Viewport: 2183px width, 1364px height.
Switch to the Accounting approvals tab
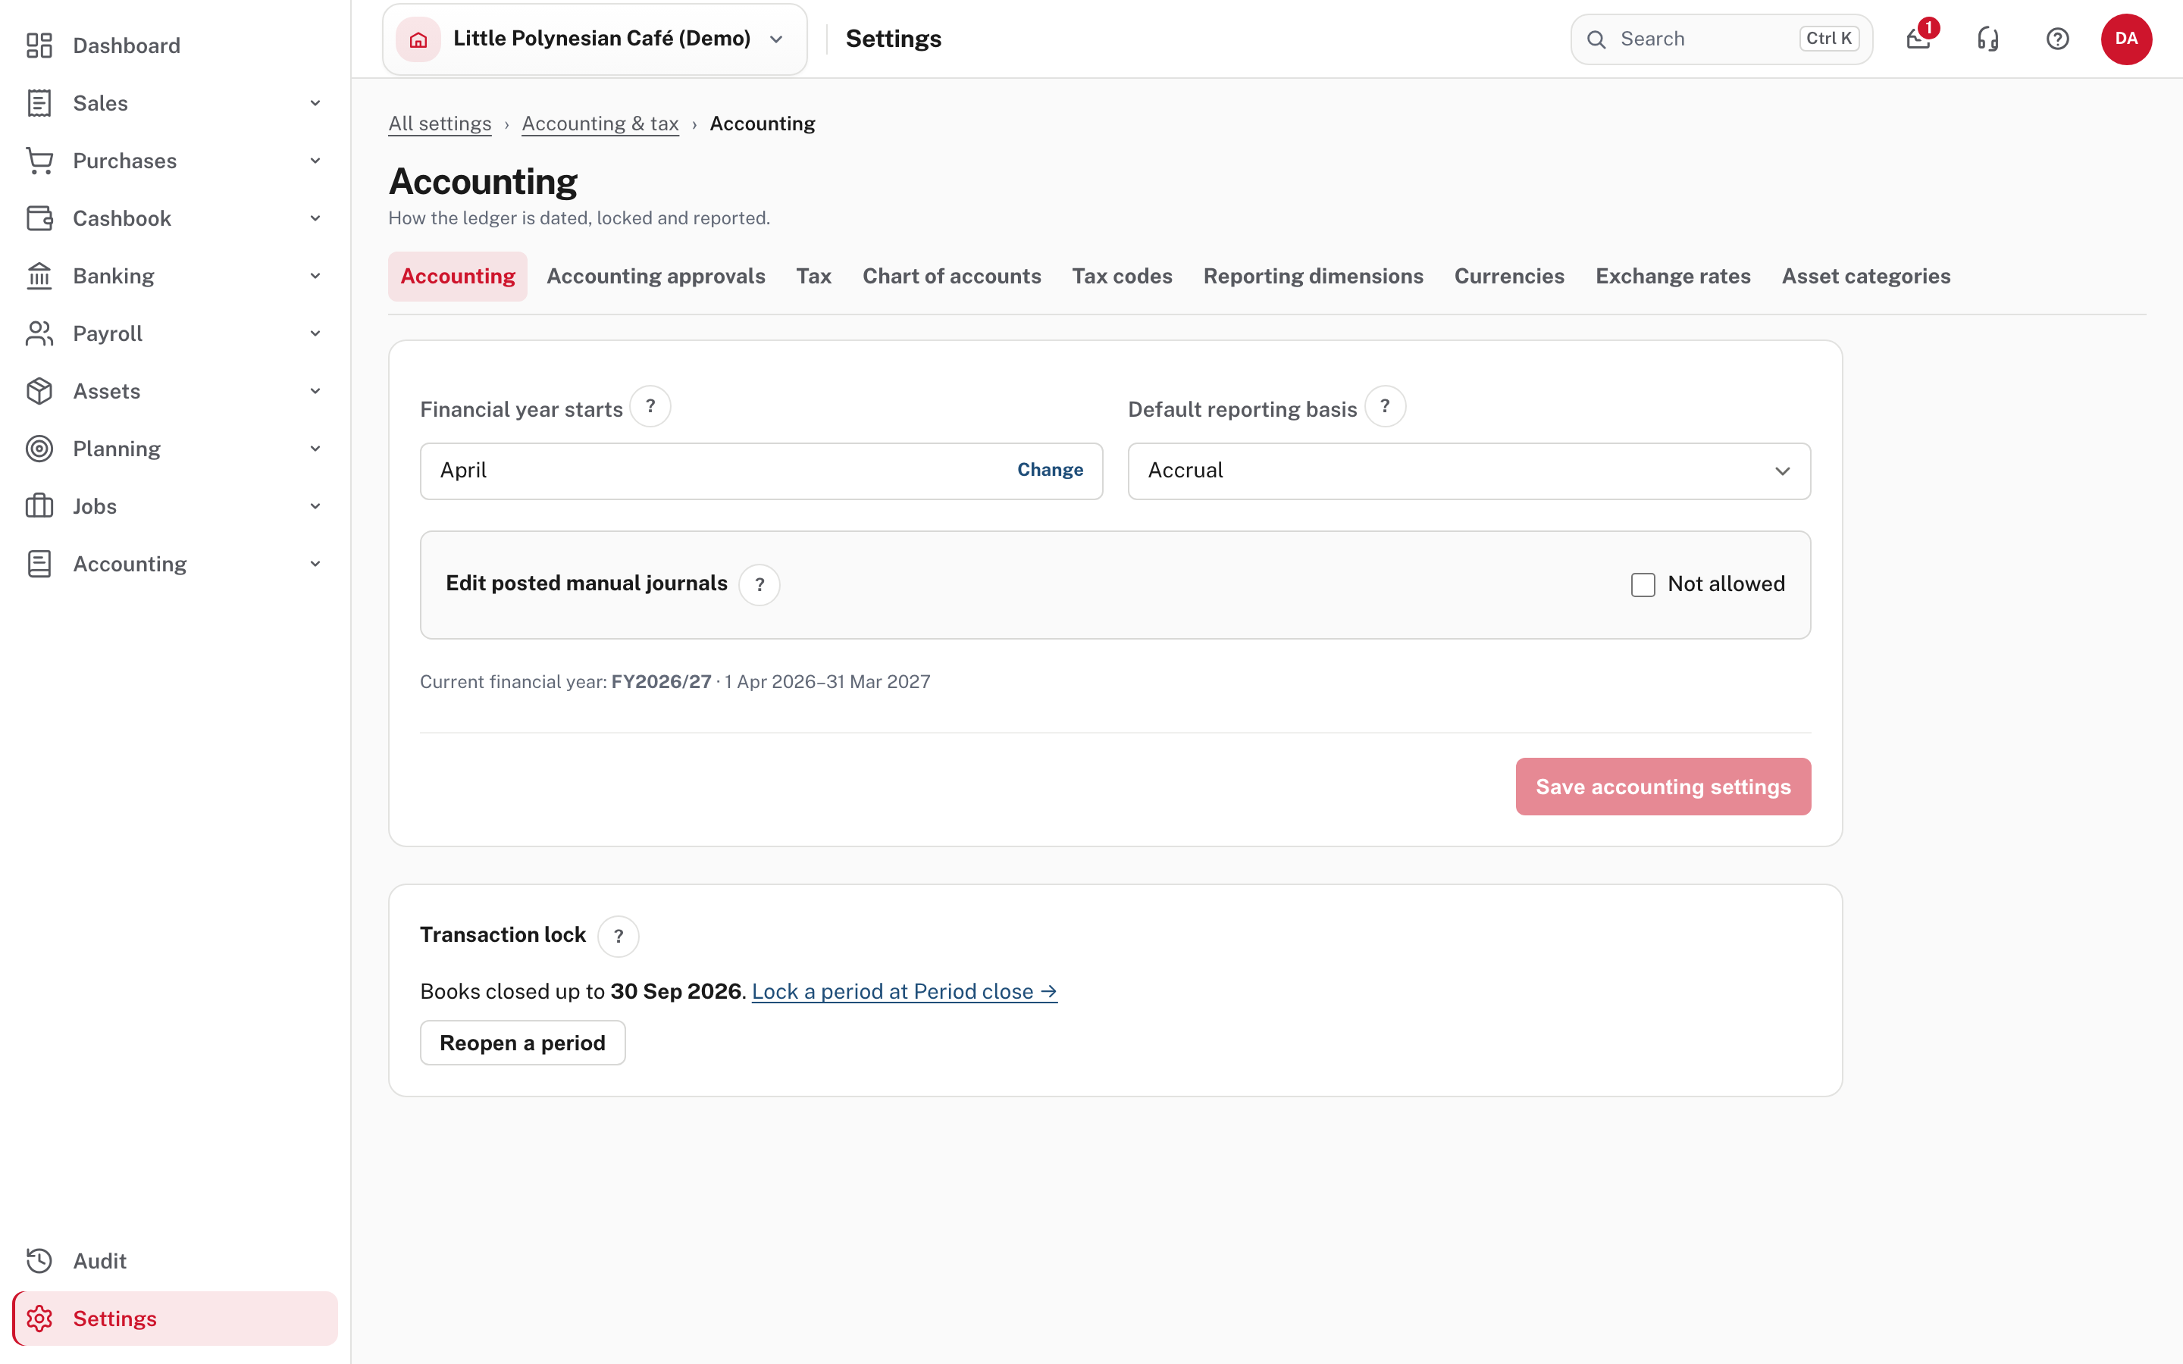click(x=656, y=276)
